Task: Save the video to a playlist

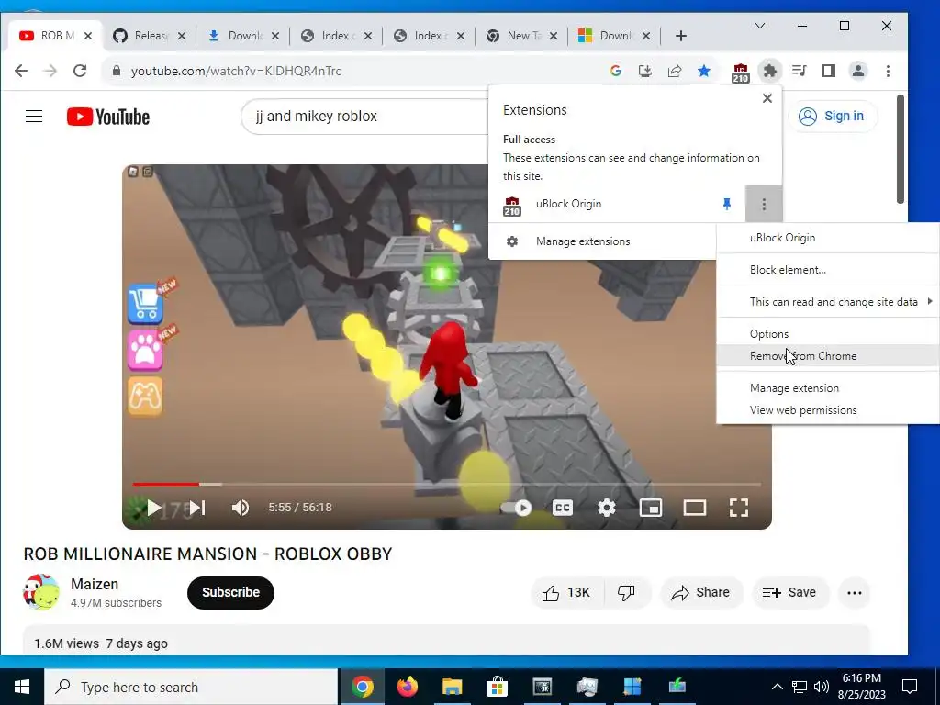Action: [x=790, y=592]
